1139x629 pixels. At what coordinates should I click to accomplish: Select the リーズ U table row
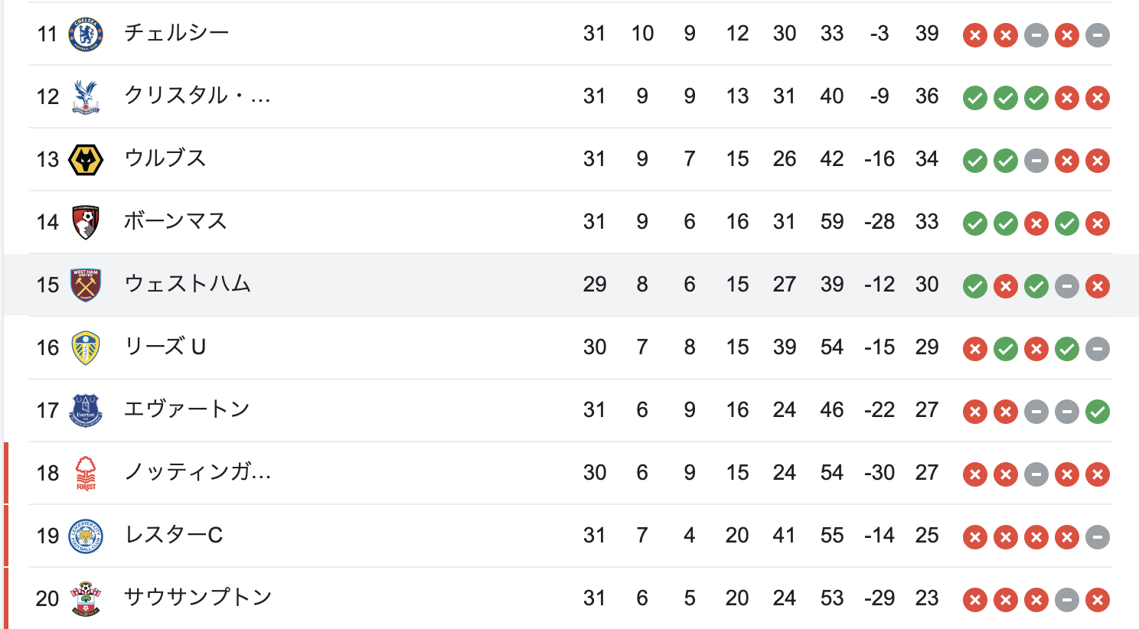tap(570, 347)
